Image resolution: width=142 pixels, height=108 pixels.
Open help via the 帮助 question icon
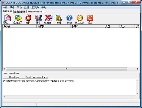click(x=69, y=19)
